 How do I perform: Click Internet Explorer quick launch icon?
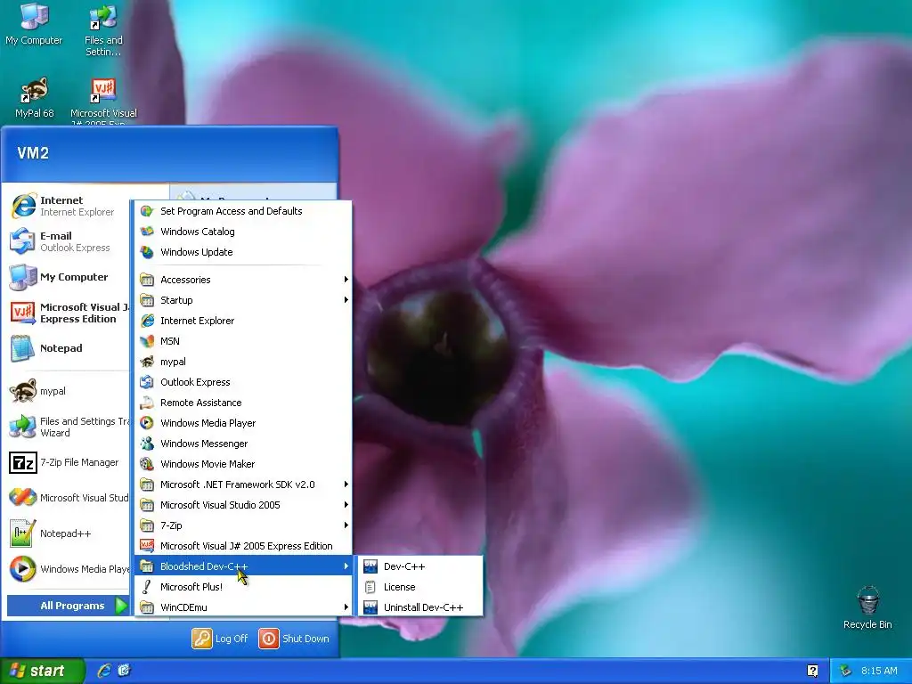click(x=104, y=671)
